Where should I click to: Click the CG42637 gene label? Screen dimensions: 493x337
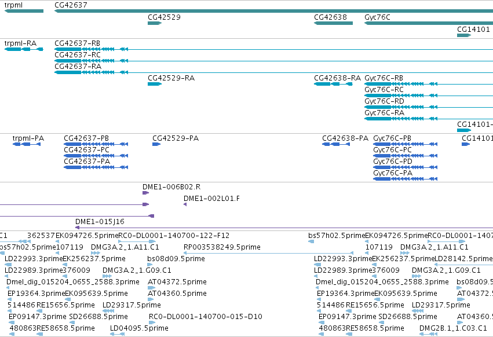tap(71, 5)
